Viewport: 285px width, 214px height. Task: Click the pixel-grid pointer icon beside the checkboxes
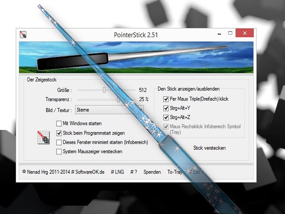point(44,137)
